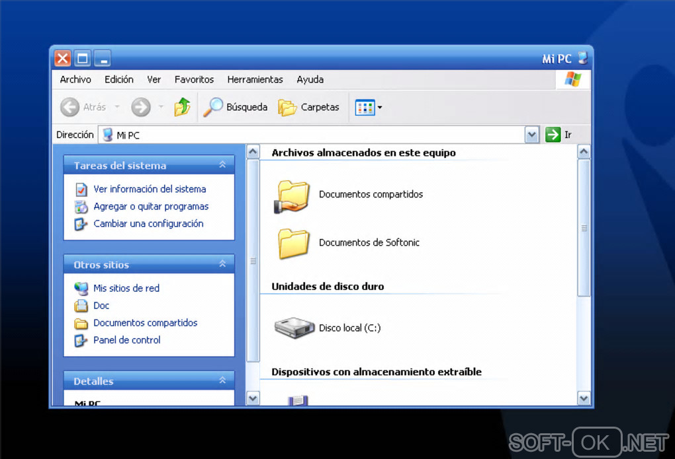Click the add/remove programs icon

point(81,207)
